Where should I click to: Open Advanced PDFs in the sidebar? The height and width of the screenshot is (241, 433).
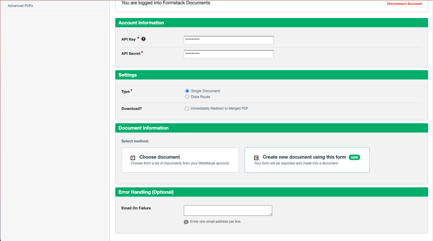pos(20,6)
